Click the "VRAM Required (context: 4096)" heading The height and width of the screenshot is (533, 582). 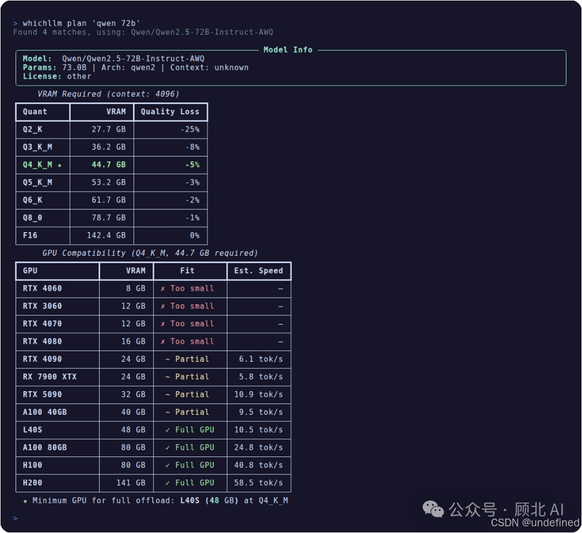108,94
